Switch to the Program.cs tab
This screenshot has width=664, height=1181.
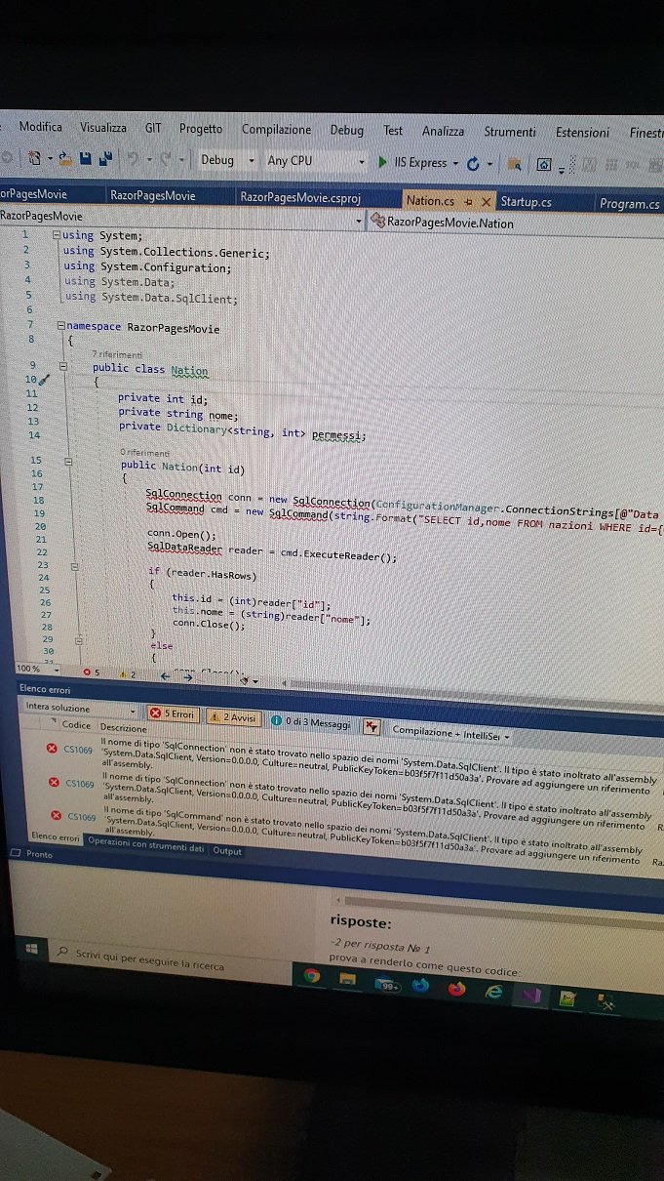[x=629, y=203]
